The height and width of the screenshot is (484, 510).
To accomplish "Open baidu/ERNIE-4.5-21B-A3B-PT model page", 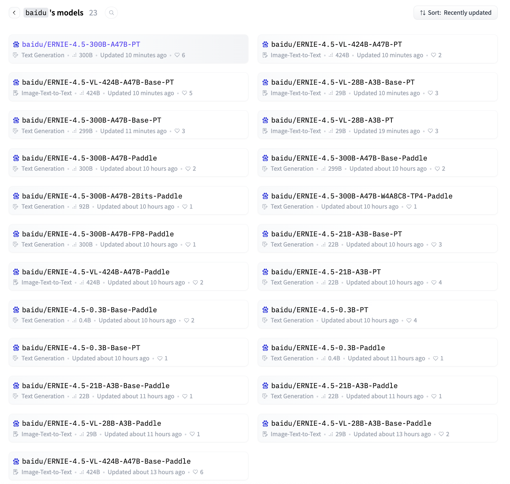I will [x=326, y=272].
